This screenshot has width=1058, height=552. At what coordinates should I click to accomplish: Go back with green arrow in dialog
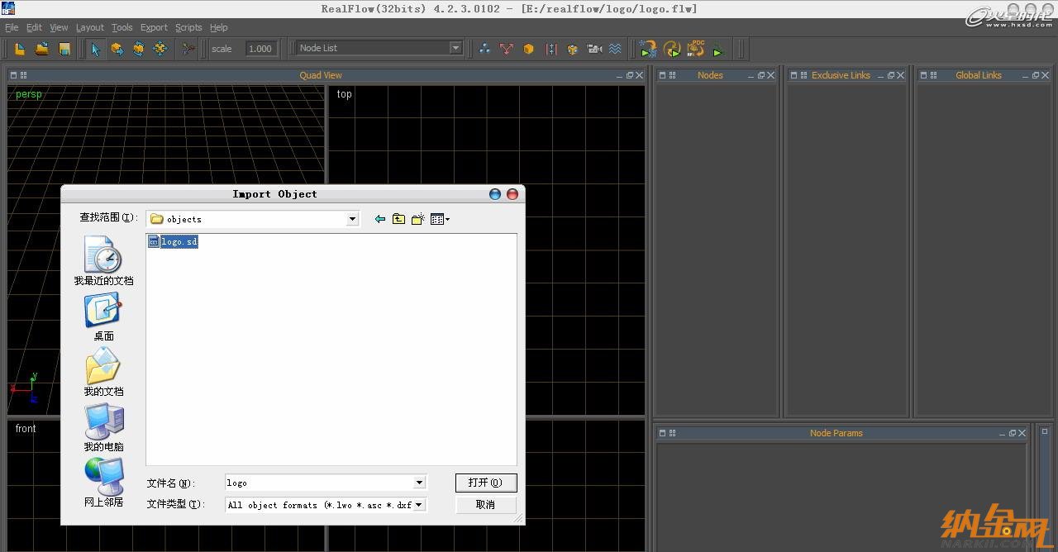pos(379,219)
